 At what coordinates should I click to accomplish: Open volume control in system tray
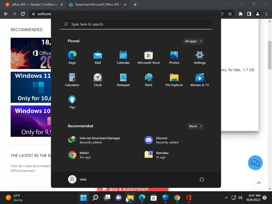(240, 198)
